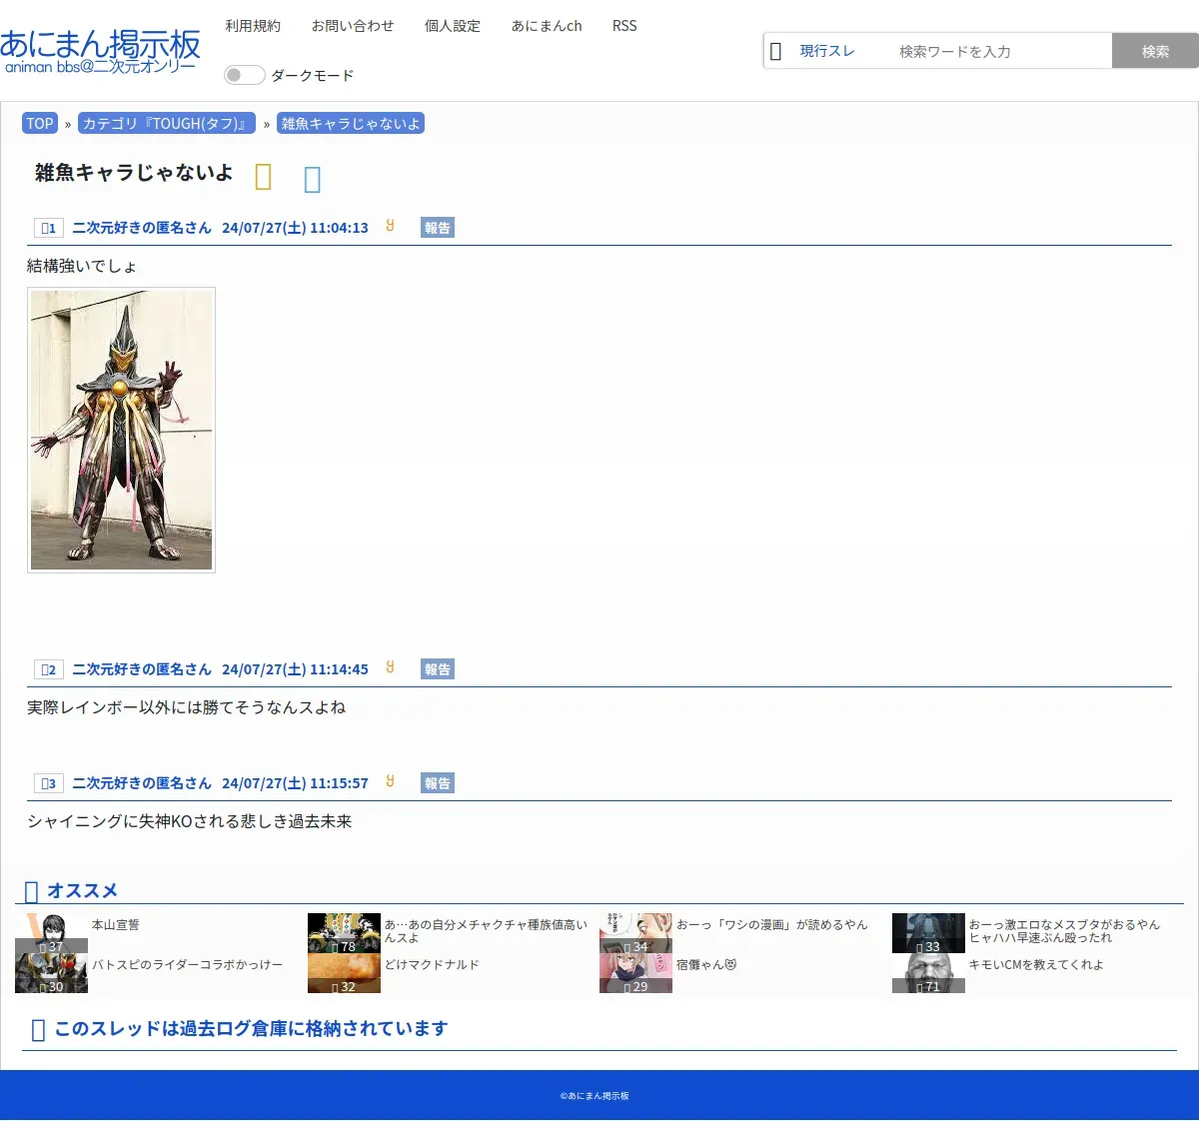The image size is (1199, 1121).
Task: Click post number 1 anchor
Action: 49,228
